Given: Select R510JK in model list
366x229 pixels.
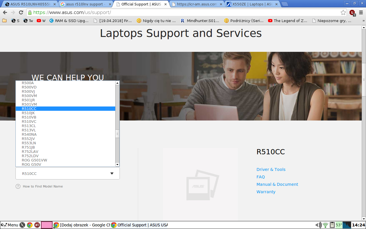Looking at the screenshot, I should pyautogui.click(x=65, y=113).
